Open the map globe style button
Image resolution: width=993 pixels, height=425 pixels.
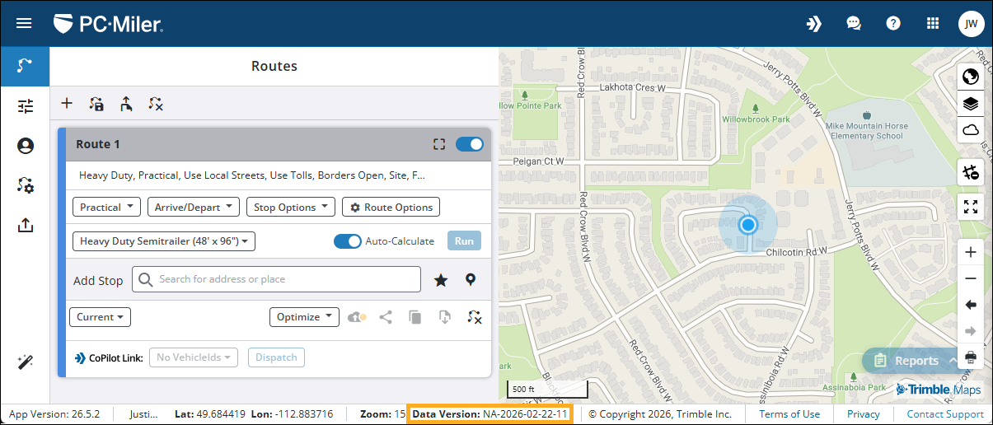point(970,77)
